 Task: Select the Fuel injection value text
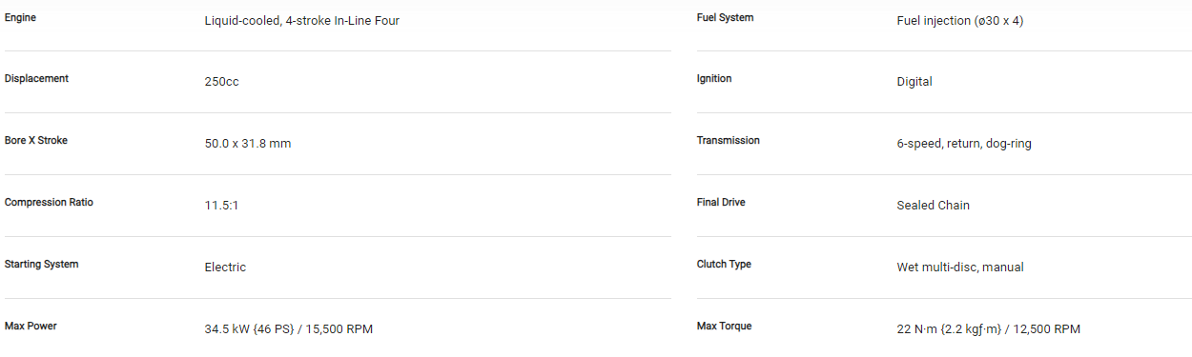point(960,20)
